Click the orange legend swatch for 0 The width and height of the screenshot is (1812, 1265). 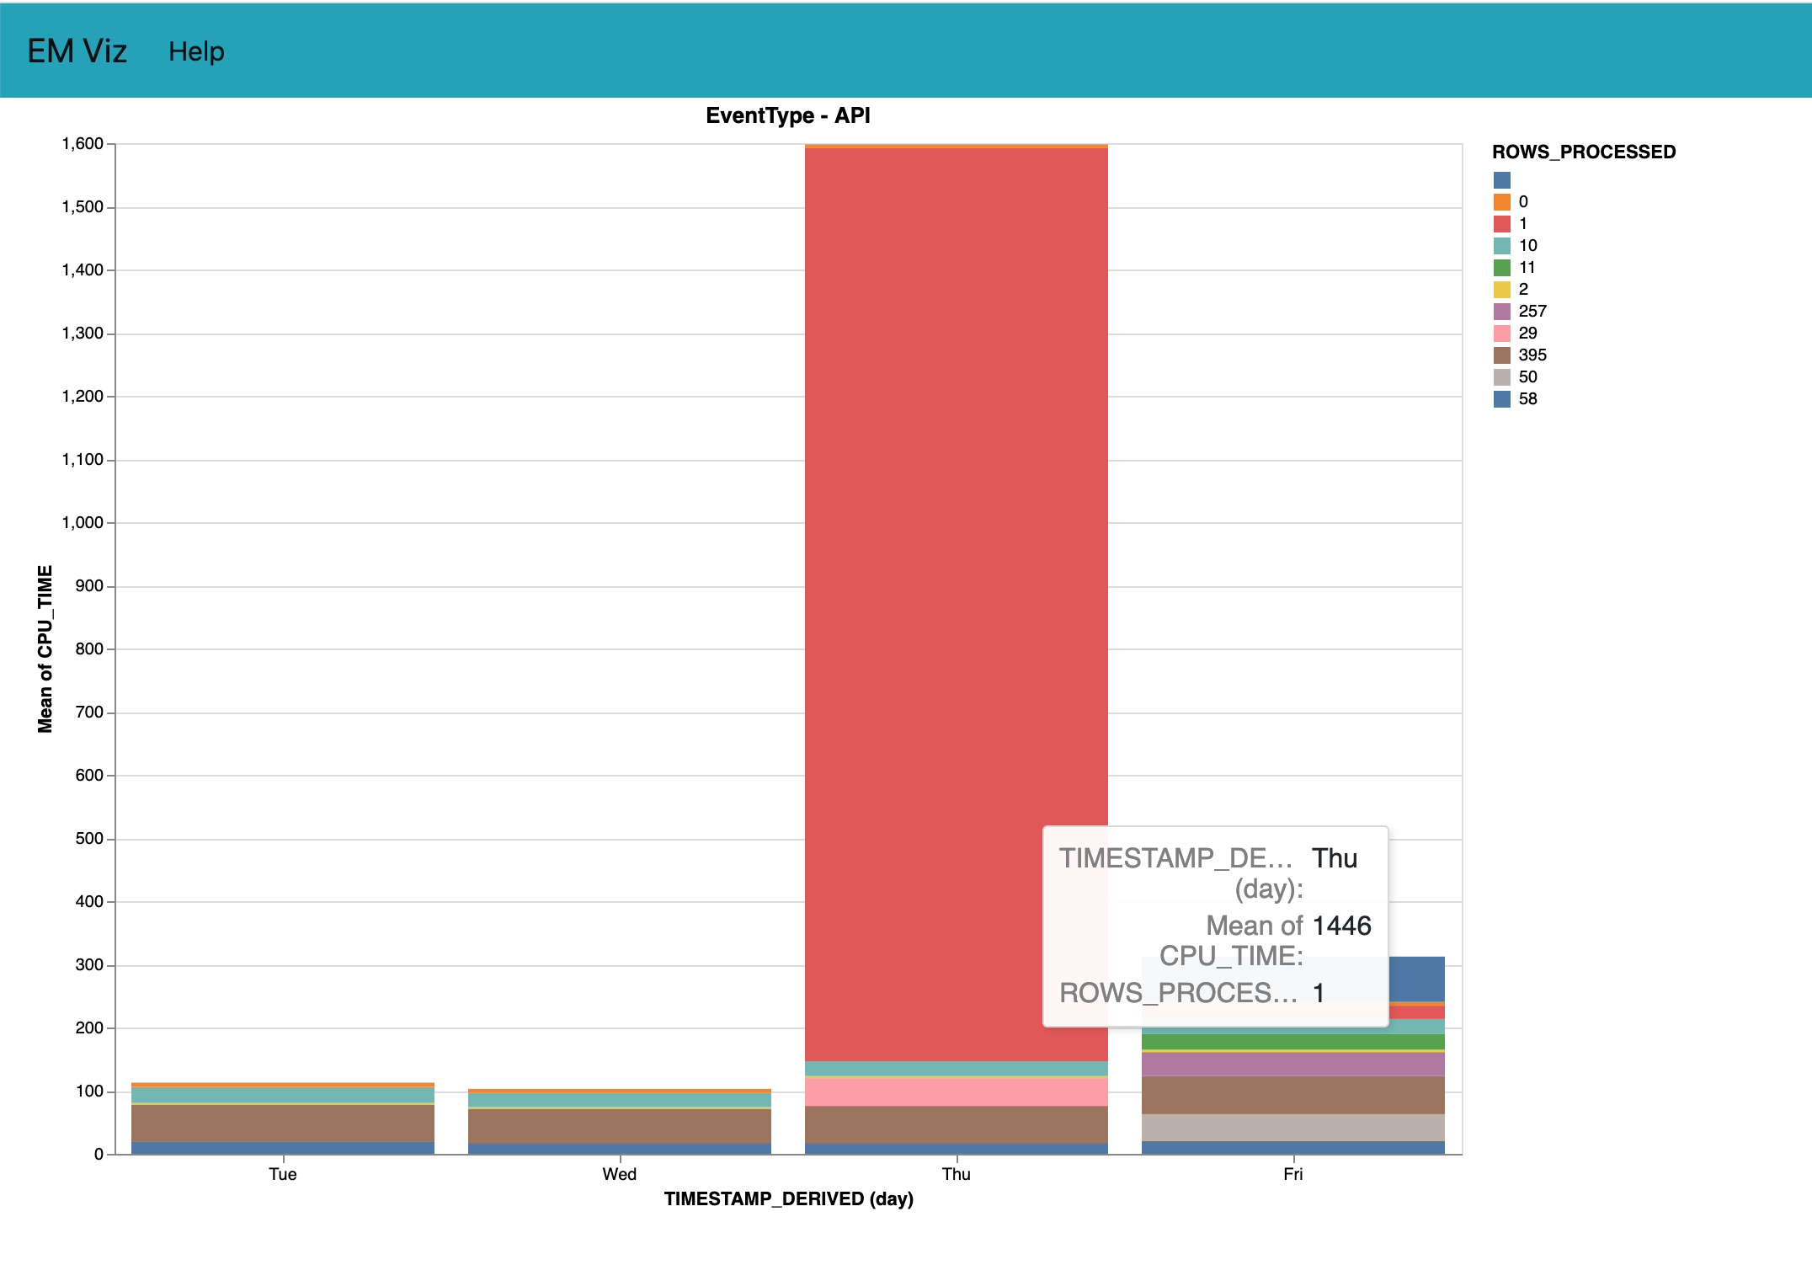[x=1501, y=202]
